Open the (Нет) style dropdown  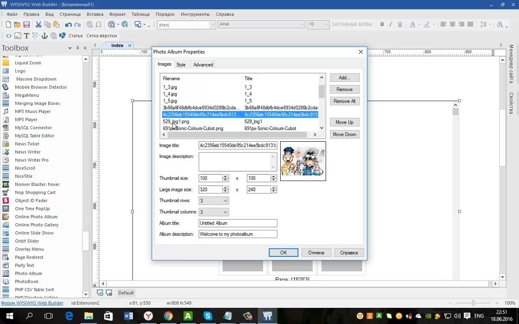213,25
